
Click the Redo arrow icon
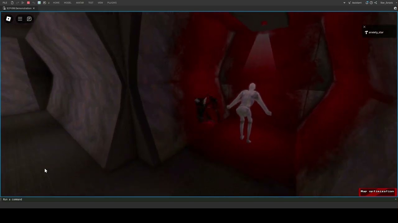coord(17,3)
